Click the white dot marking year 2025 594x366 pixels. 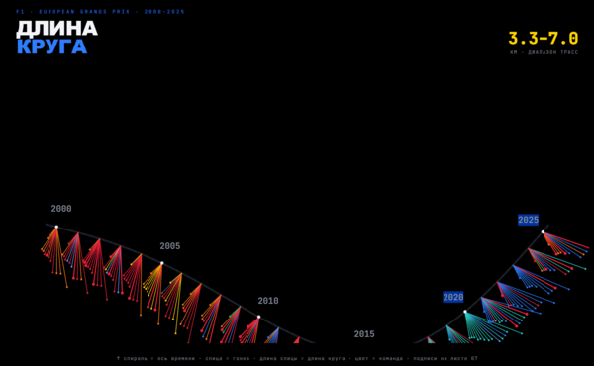coord(543,232)
